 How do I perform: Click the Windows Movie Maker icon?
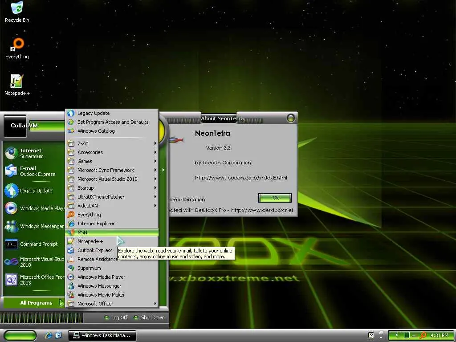(71, 295)
